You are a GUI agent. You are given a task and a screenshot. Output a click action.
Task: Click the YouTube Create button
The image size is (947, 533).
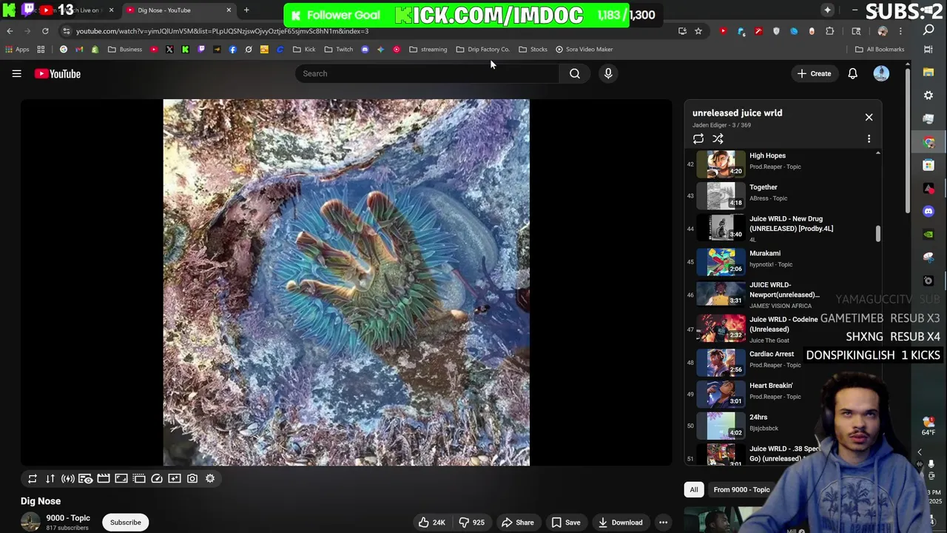(814, 73)
